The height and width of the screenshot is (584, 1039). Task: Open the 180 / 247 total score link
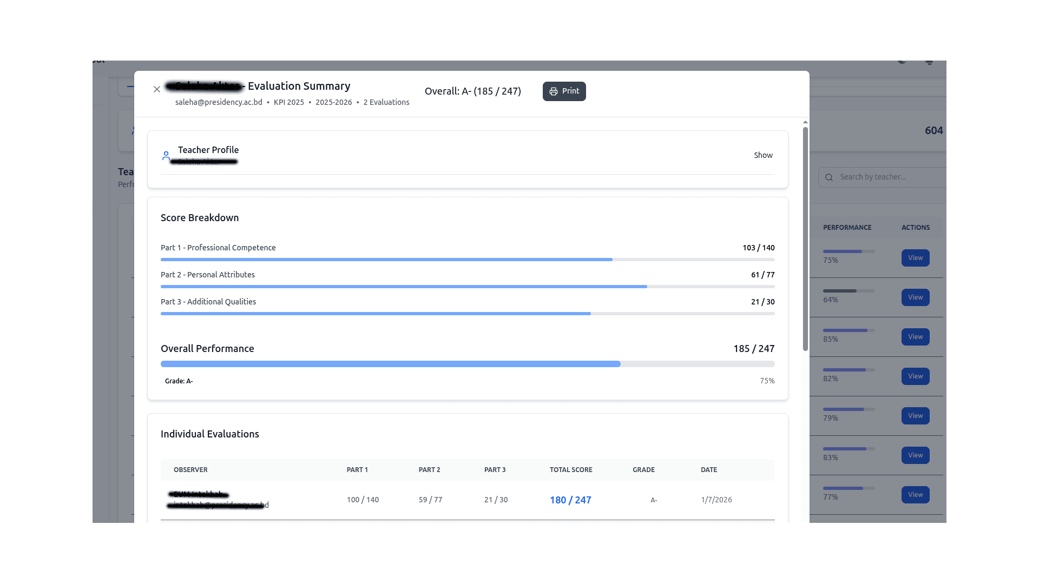click(x=570, y=500)
